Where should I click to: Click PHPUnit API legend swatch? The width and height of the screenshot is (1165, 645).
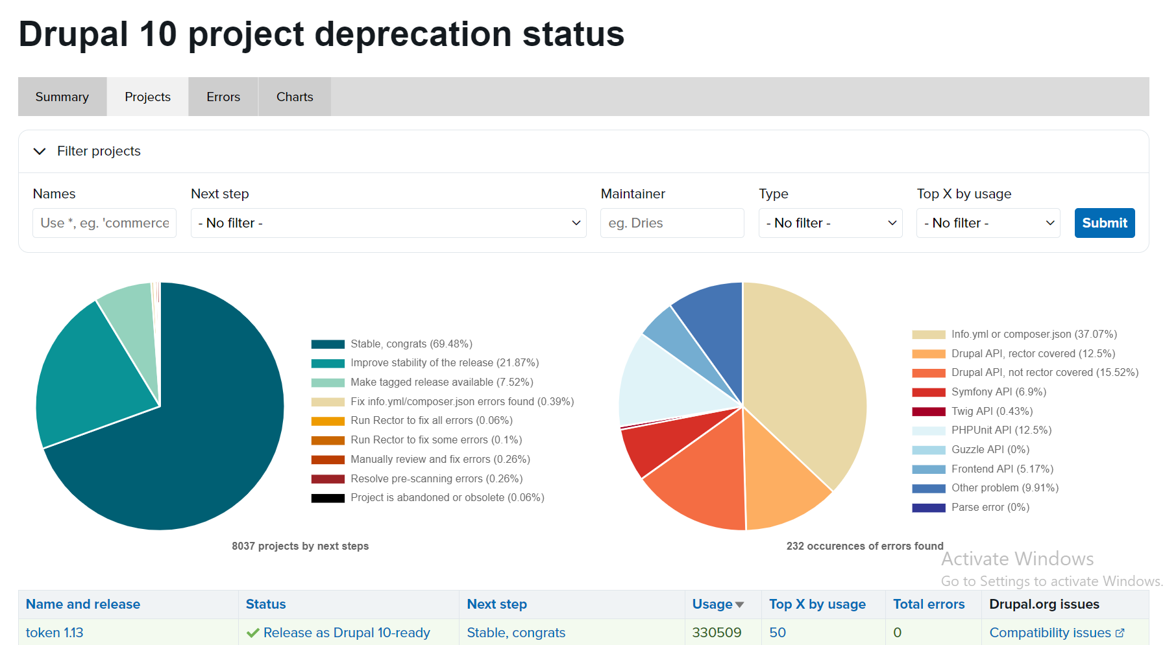929,430
